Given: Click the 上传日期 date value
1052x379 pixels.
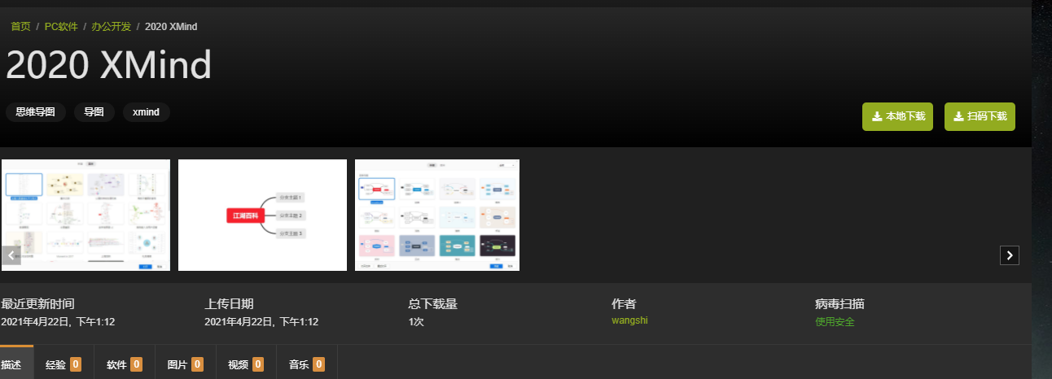Looking at the screenshot, I should coord(261,322).
